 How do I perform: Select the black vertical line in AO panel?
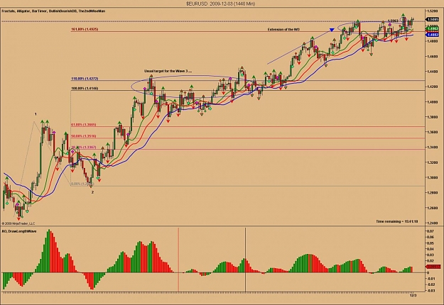click(245, 260)
